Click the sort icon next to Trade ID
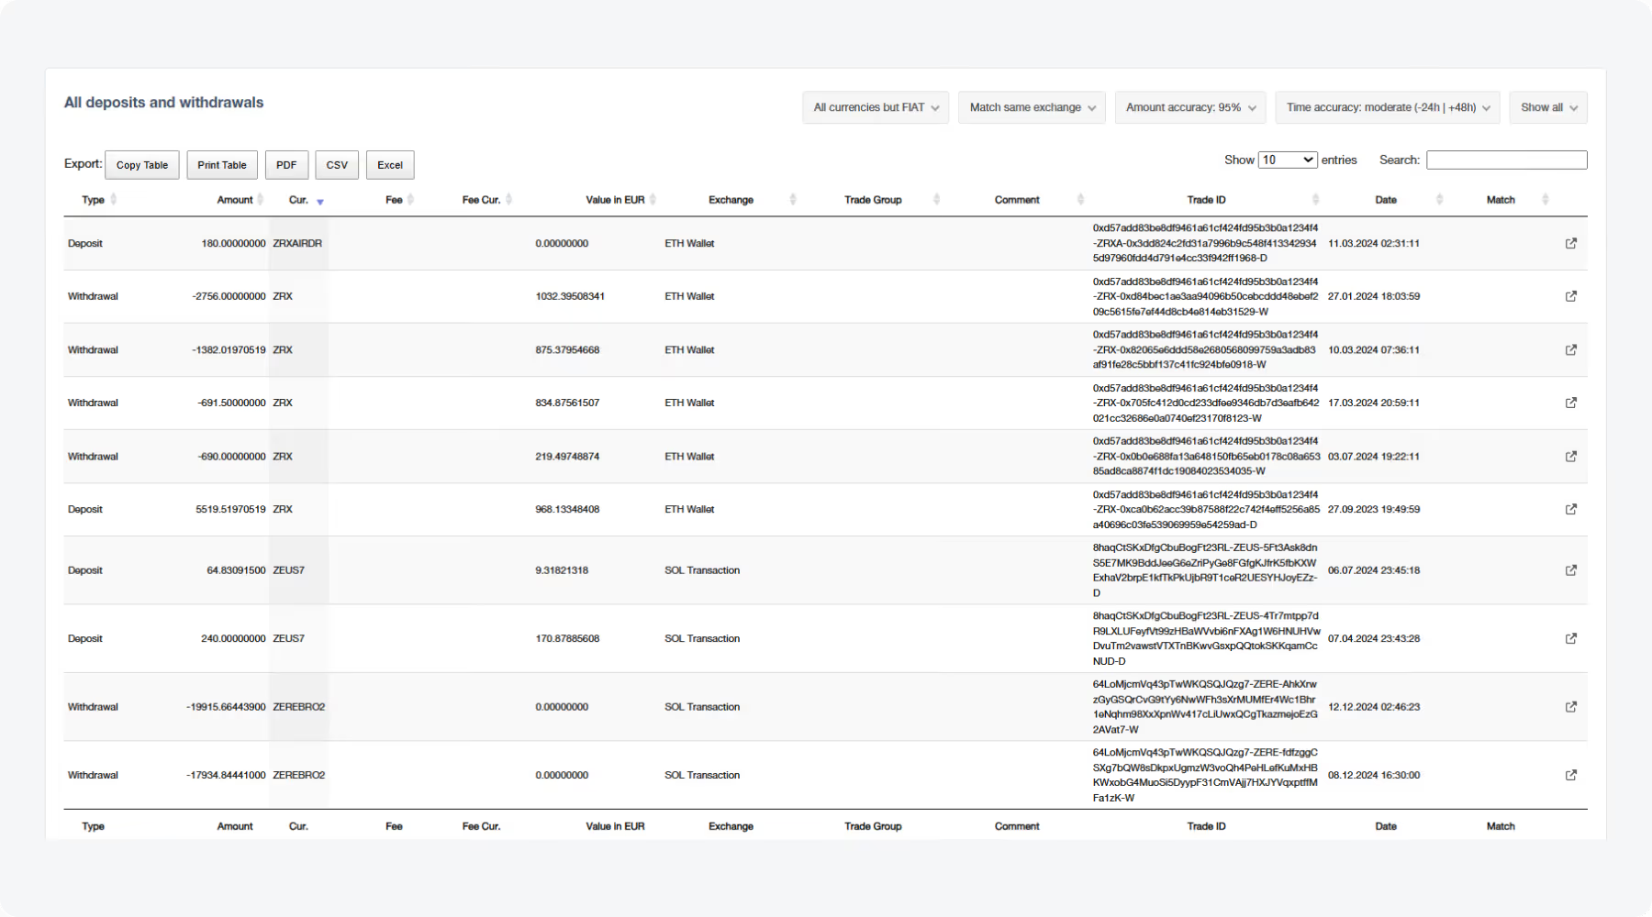Image resolution: width=1652 pixels, height=917 pixels. coord(1316,199)
